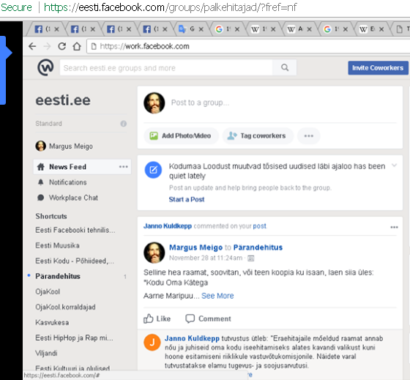Viewport: 410px width, 380px height.
Task: Click the browser home icon
Action: coord(77,46)
